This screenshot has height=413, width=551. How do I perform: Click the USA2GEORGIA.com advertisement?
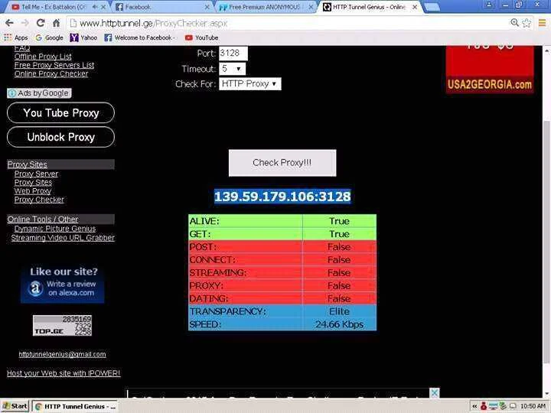(490, 70)
